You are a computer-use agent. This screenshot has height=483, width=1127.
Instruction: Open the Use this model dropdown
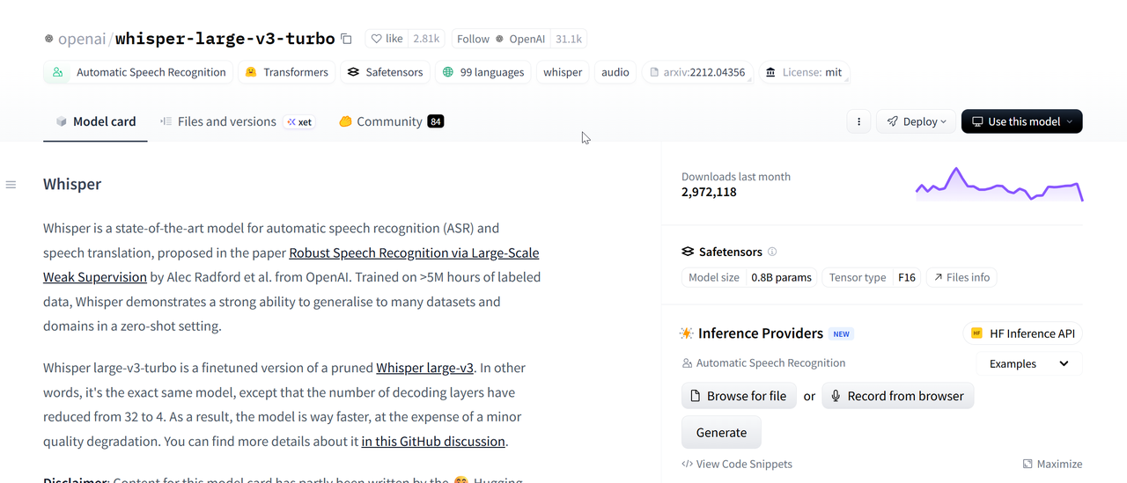[1022, 121]
